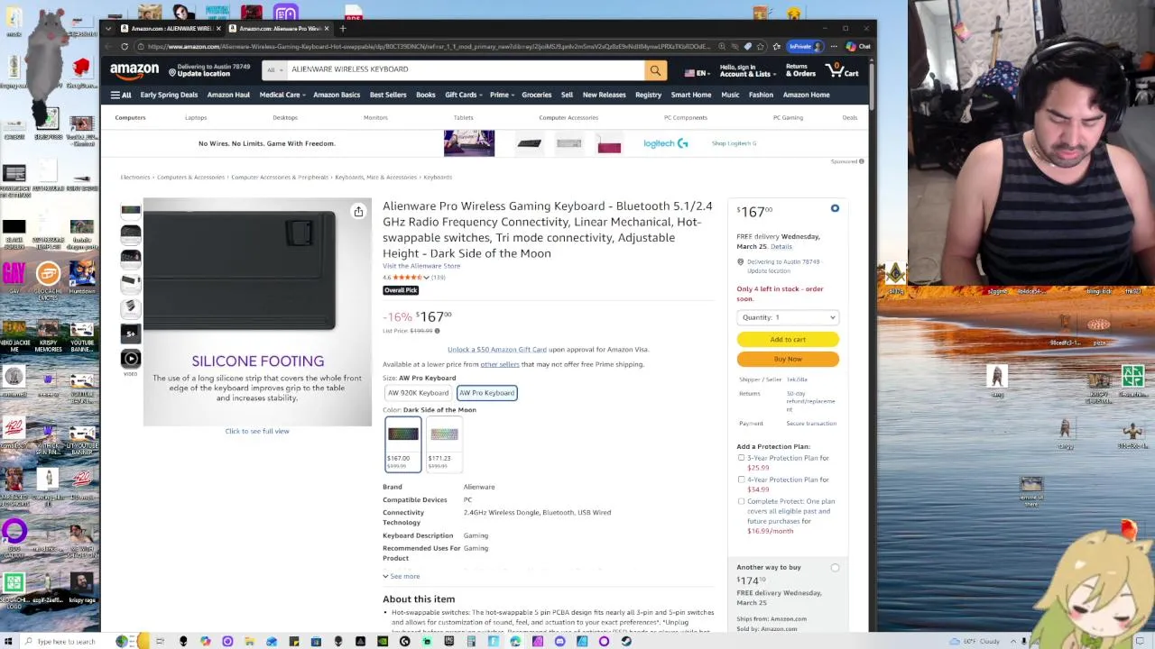The height and width of the screenshot is (649, 1155).
Task: Click Unlock a $50 Amazon Gift Card link
Action: [497, 350]
